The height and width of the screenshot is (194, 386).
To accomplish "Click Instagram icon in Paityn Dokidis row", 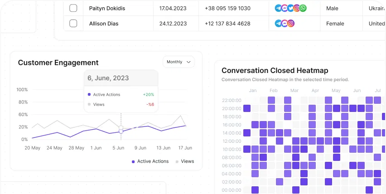I will 297,8.
